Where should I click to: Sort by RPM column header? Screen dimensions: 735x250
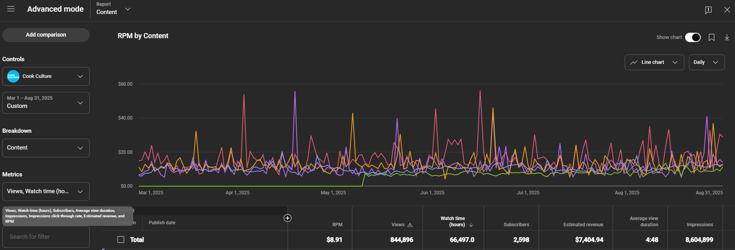click(x=337, y=225)
